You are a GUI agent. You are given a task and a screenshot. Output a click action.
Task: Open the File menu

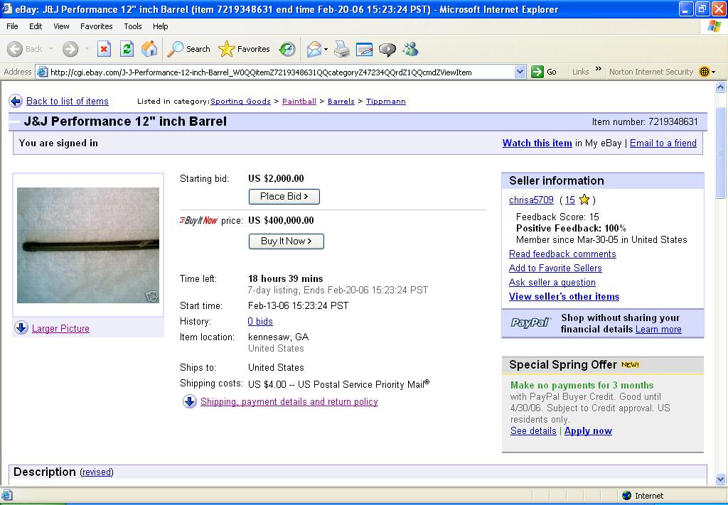(x=13, y=26)
